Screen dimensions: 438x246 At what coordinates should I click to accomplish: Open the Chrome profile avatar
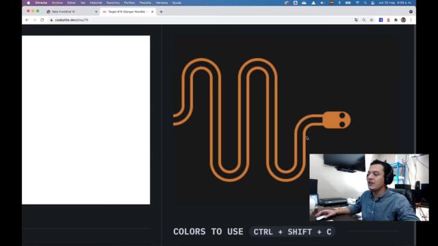pos(403,20)
